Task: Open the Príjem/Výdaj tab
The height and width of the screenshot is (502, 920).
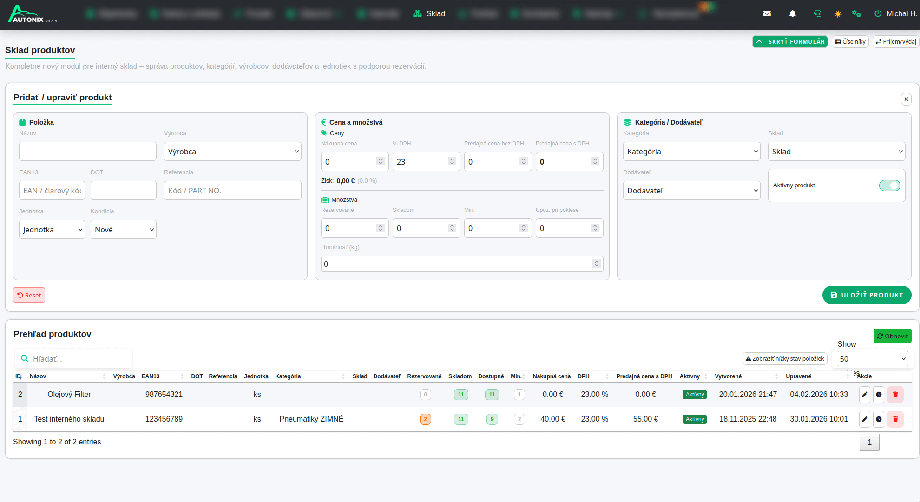Action: coord(896,42)
